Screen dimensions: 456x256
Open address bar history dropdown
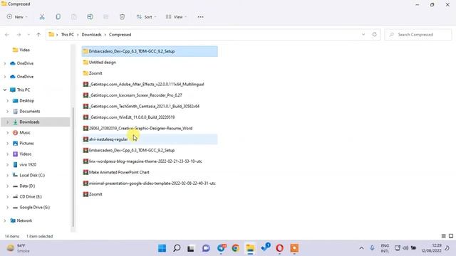click(363, 35)
